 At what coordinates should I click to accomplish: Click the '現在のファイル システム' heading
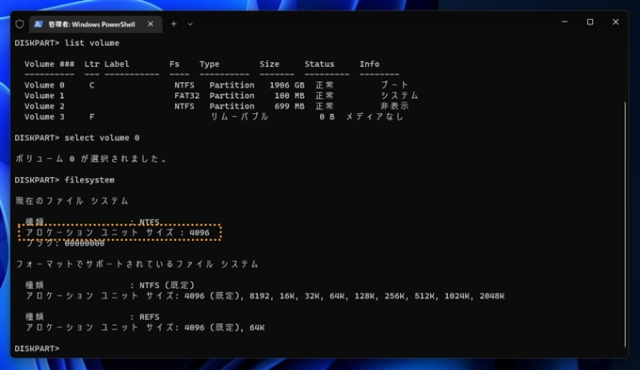click(72, 201)
